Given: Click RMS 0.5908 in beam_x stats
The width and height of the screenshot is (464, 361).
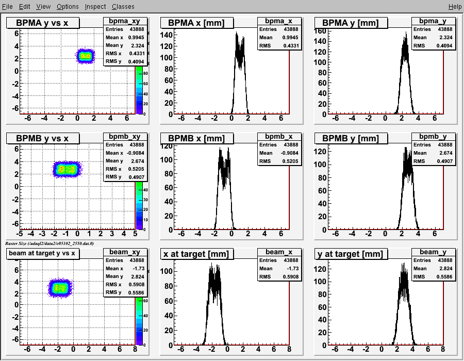Looking at the screenshot, I should click(x=279, y=276).
